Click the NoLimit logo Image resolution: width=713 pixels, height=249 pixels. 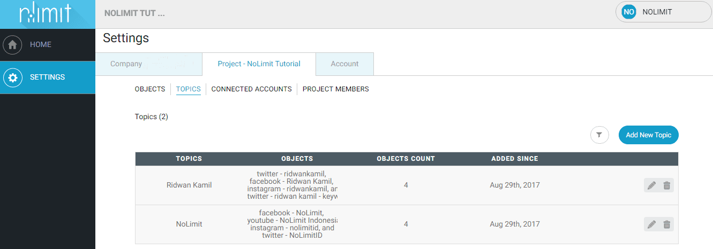click(45, 13)
